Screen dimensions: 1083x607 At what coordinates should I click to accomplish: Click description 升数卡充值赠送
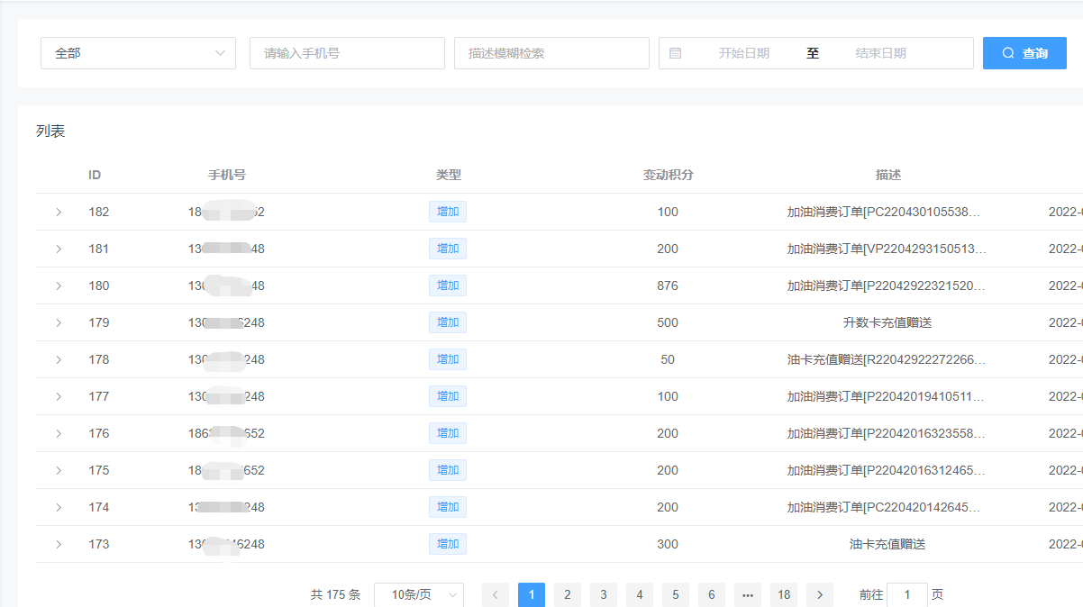[x=887, y=323]
